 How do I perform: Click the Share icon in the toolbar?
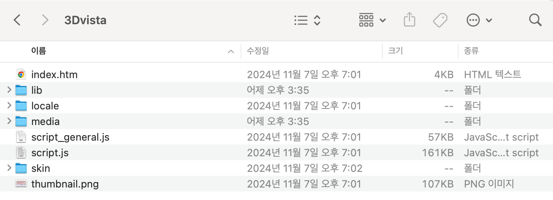coord(409,20)
